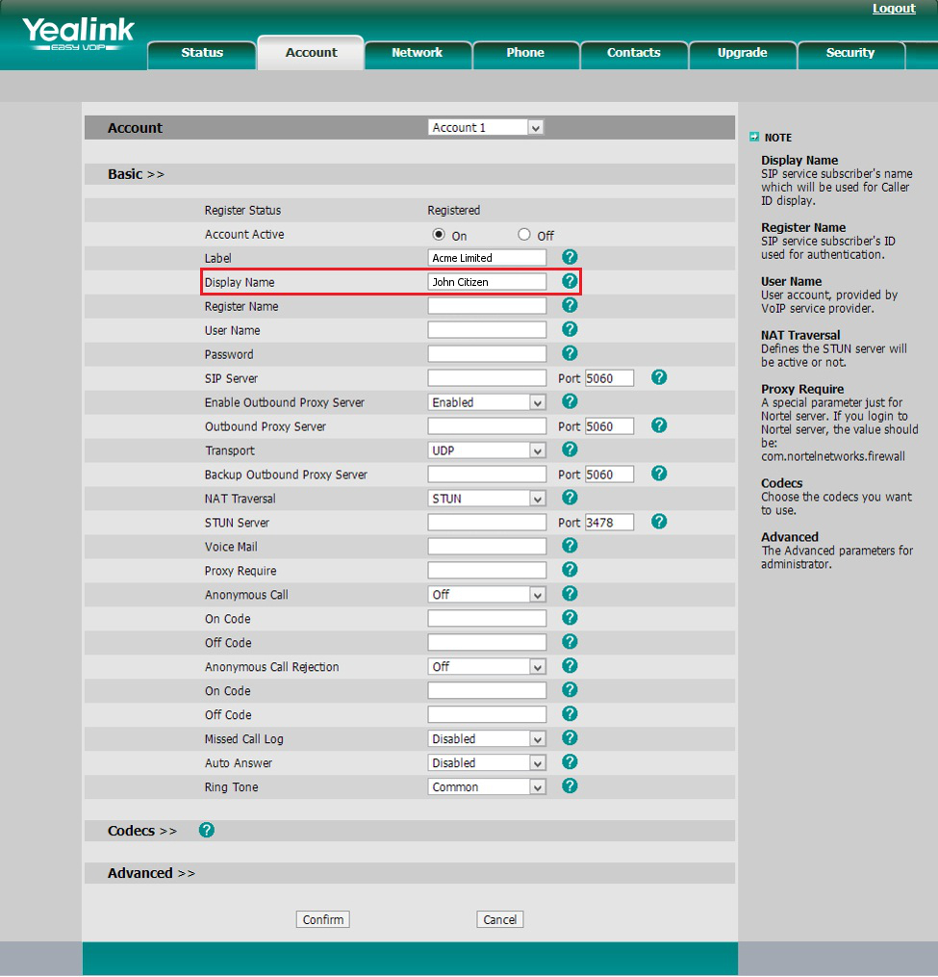Image resolution: width=938 pixels, height=977 pixels.
Task: Go to the Security tab
Action: [x=850, y=54]
